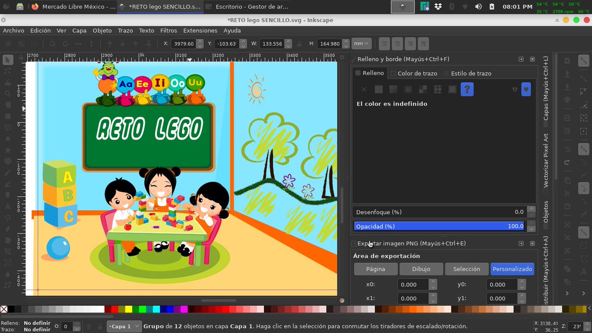This screenshot has height=333, width=592.
Task: Increase the W width stepper
Action: tap(288, 41)
